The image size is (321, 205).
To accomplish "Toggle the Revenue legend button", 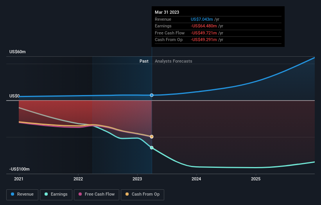I will pyautogui.click(x=22, y=194).
